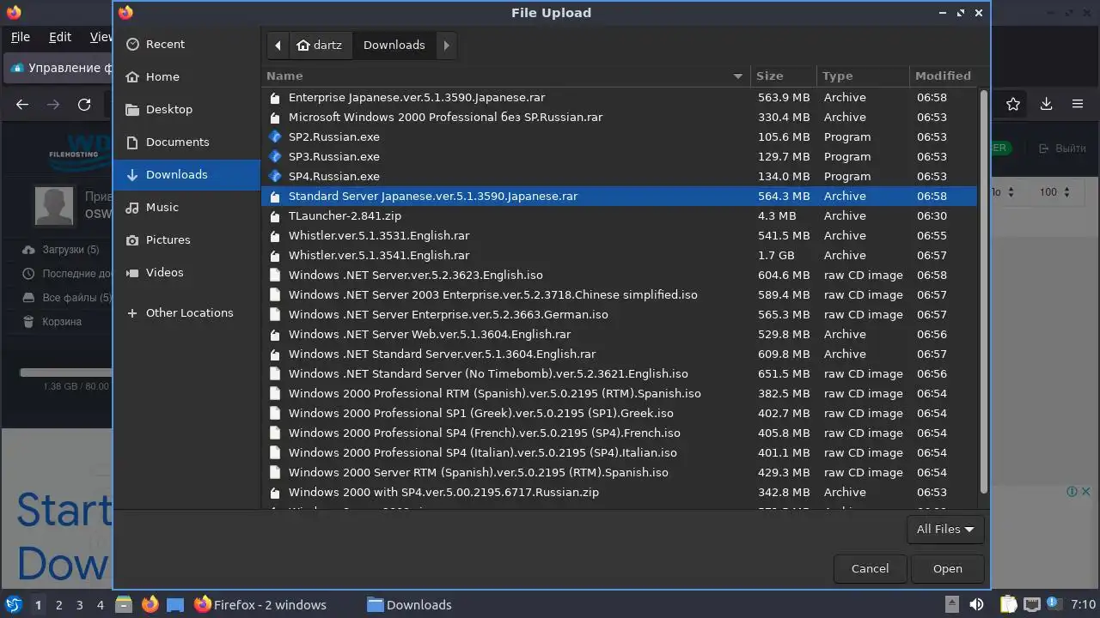Viewport: 1100px width, 618px height.
Task: Click the taskbar volume icon
Action: pyautogui.click(x=976, y=604)
